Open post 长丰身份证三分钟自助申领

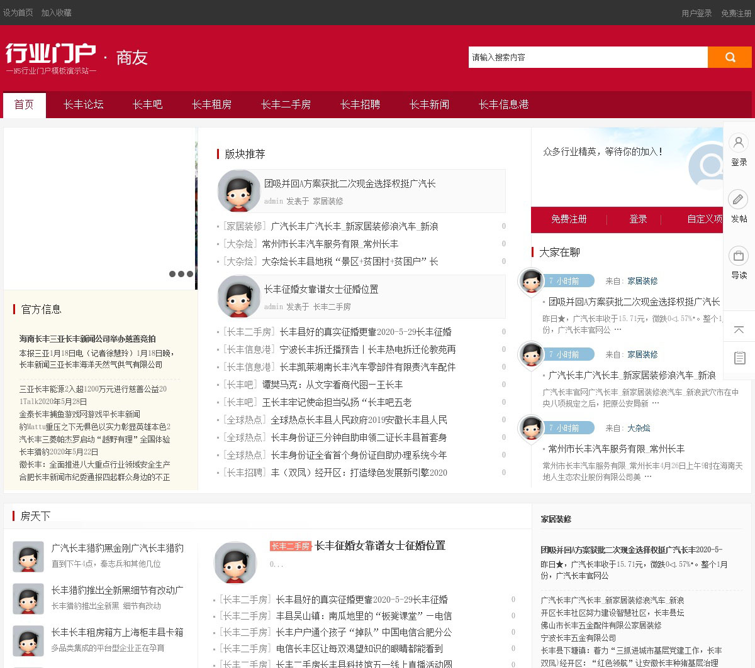(x=359, y=437)
